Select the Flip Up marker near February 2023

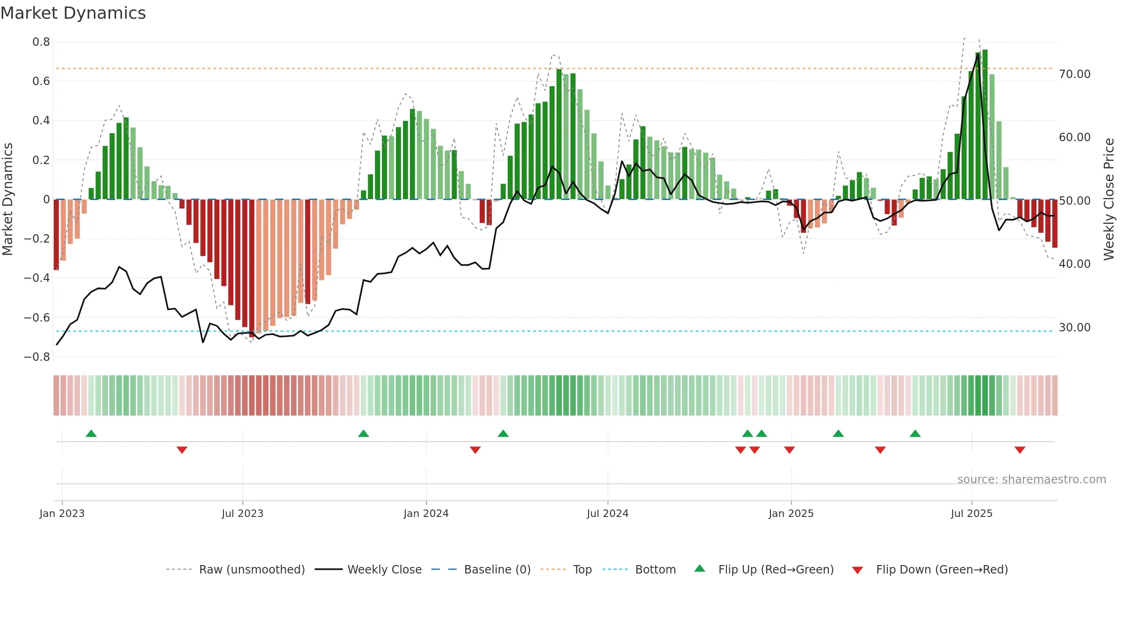[91, 433]
